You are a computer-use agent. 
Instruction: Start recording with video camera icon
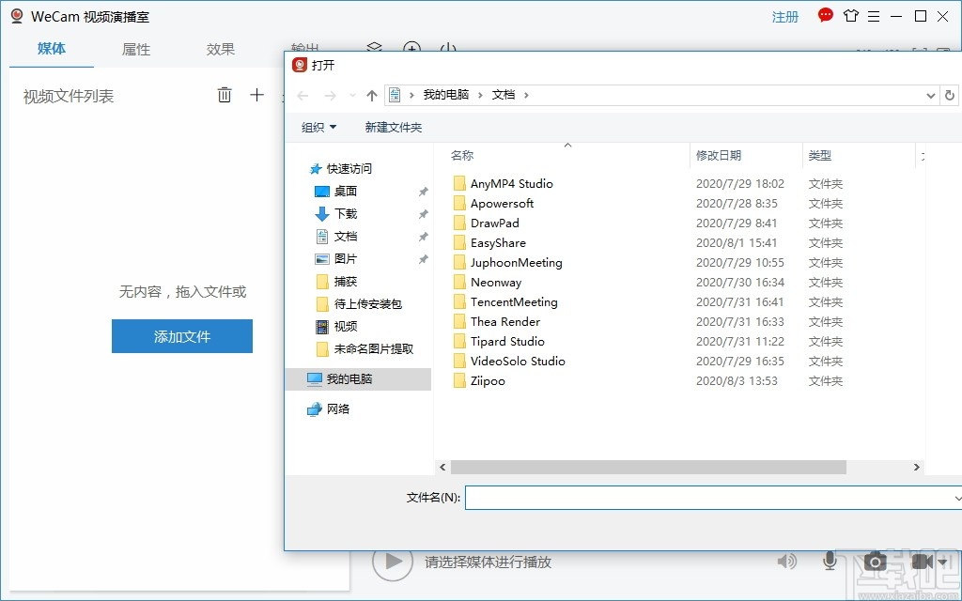923,561
